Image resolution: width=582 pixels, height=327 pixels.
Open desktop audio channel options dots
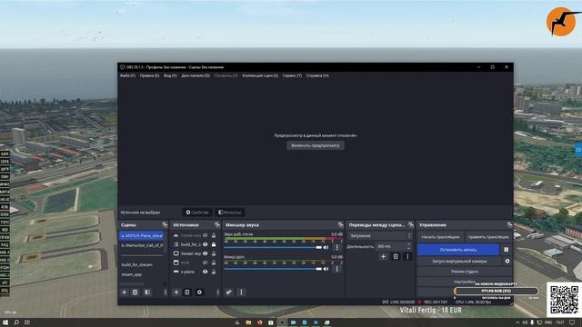pyautogui.click(x=337, y=247)
